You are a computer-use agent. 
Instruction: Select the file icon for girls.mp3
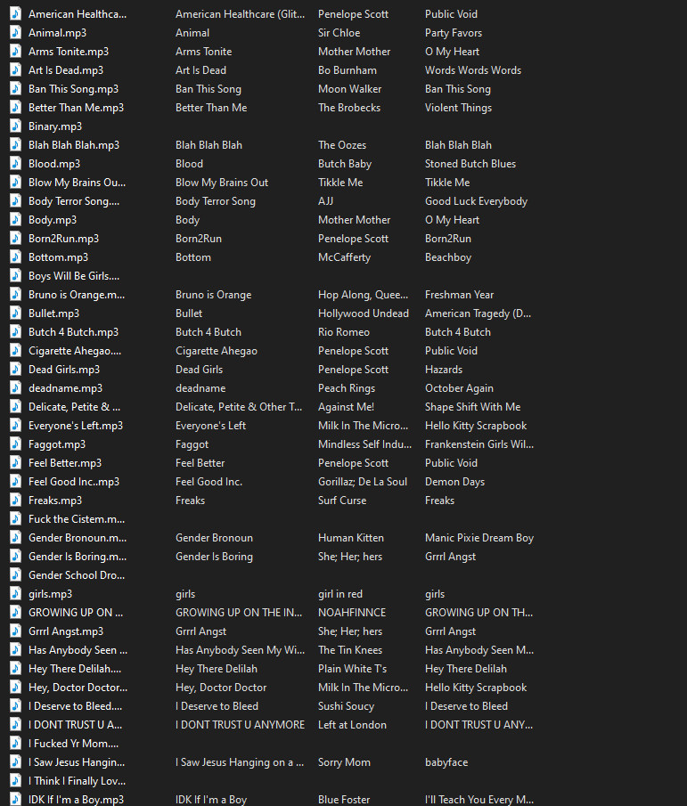(x=16, y=594)
